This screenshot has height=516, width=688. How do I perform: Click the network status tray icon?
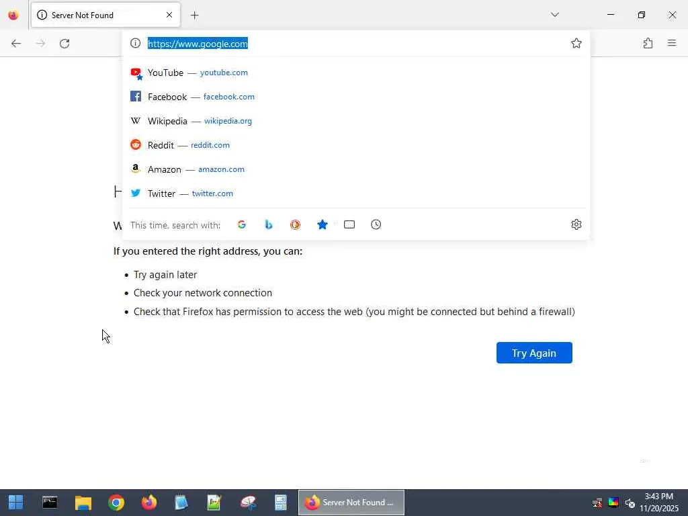pos(597,503)
